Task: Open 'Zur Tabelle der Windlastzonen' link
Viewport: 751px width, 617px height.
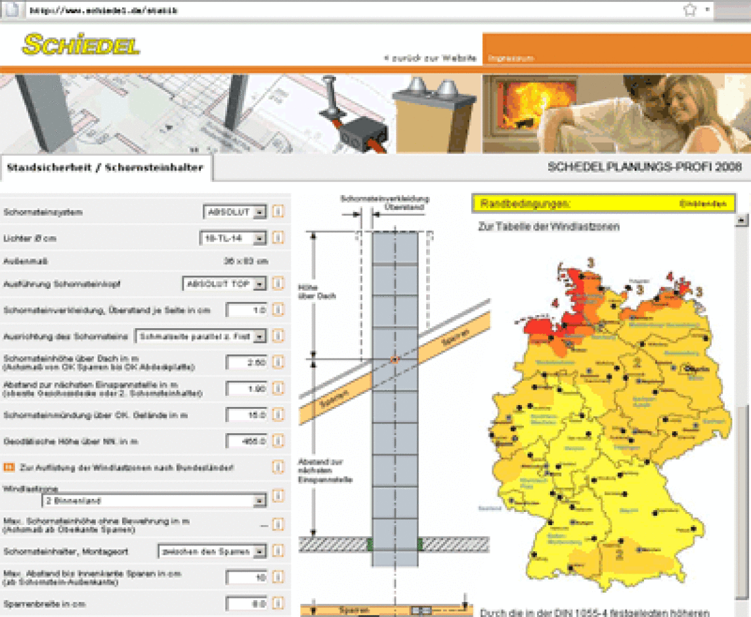Action: pyautogui.click(x=548, y=226)
